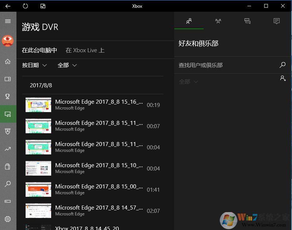Refresh the Xbox app page
The height and width of the screenshot is (230, 292).
pyautogui.click(x=25, y=6)
